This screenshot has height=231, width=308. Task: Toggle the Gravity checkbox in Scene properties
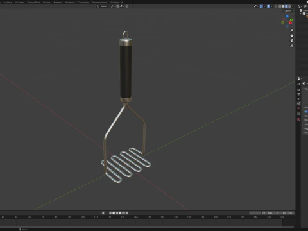(x=307, y=112)
